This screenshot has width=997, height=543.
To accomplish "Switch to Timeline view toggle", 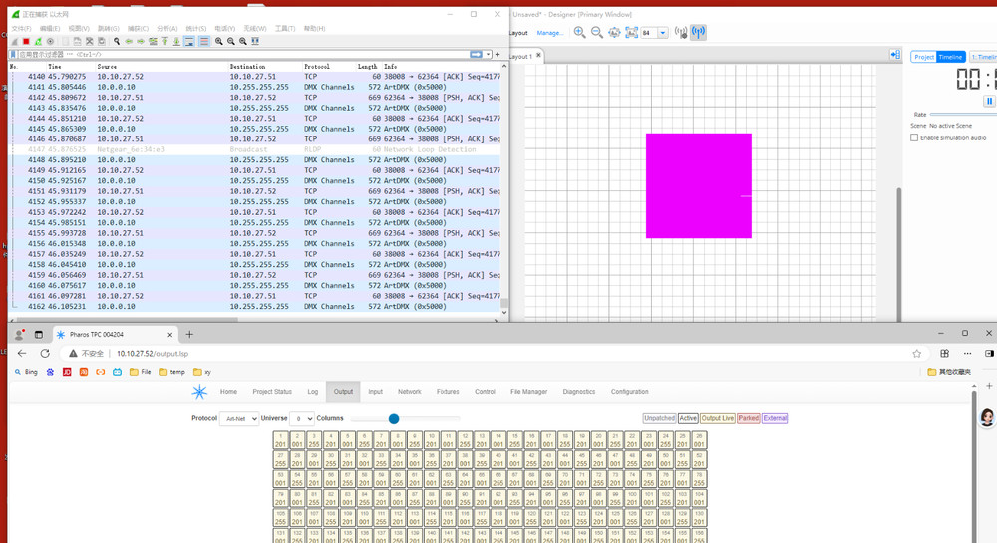I will 950,57.
